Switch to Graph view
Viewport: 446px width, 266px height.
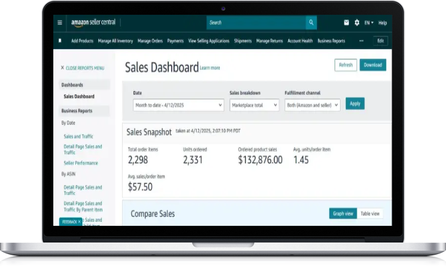point(343,213)
